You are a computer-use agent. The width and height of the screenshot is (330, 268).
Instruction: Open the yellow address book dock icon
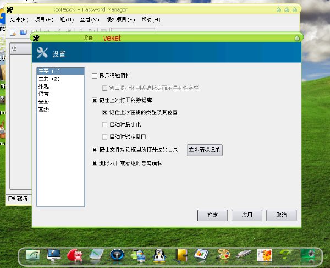(182, 255)
